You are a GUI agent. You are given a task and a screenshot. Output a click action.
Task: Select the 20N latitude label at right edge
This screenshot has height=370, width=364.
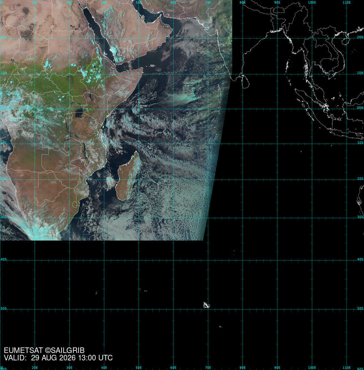pos(360,37)
